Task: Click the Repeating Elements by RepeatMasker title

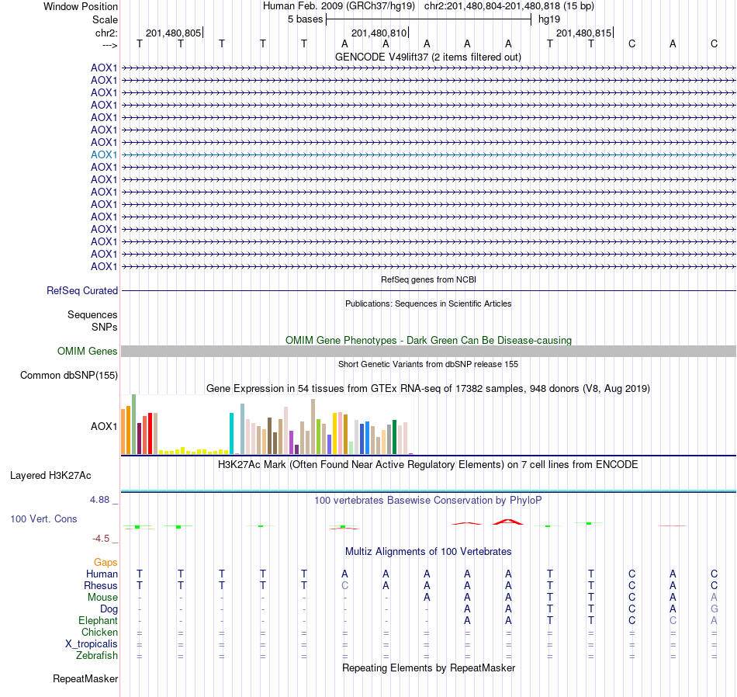Action: (428, 668)
